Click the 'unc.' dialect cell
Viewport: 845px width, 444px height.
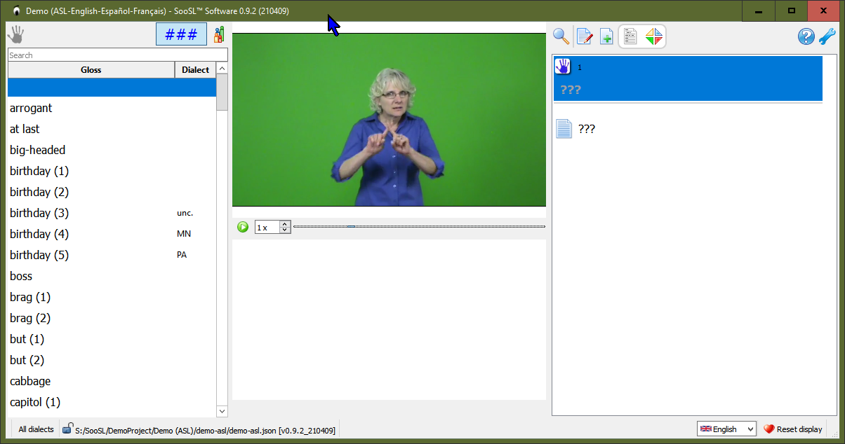185,213
